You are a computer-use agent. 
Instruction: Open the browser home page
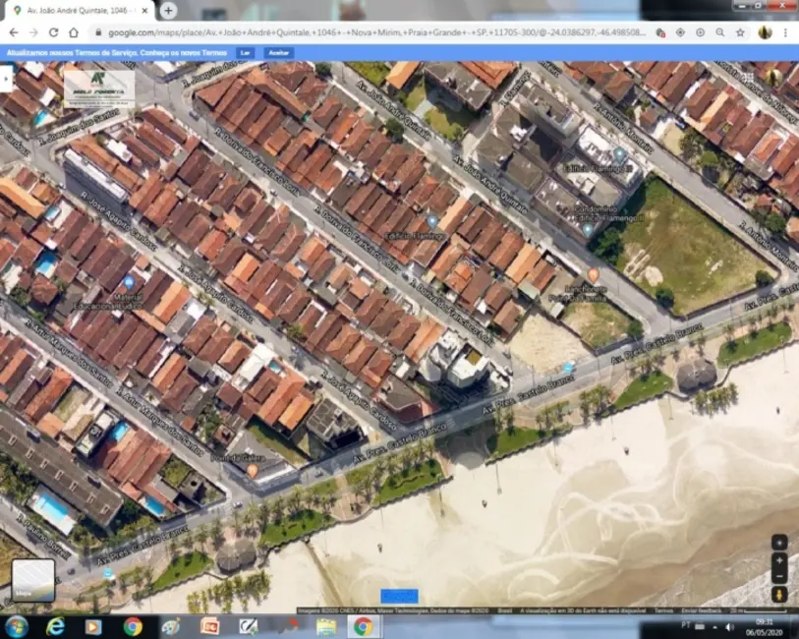pos(74,32)
